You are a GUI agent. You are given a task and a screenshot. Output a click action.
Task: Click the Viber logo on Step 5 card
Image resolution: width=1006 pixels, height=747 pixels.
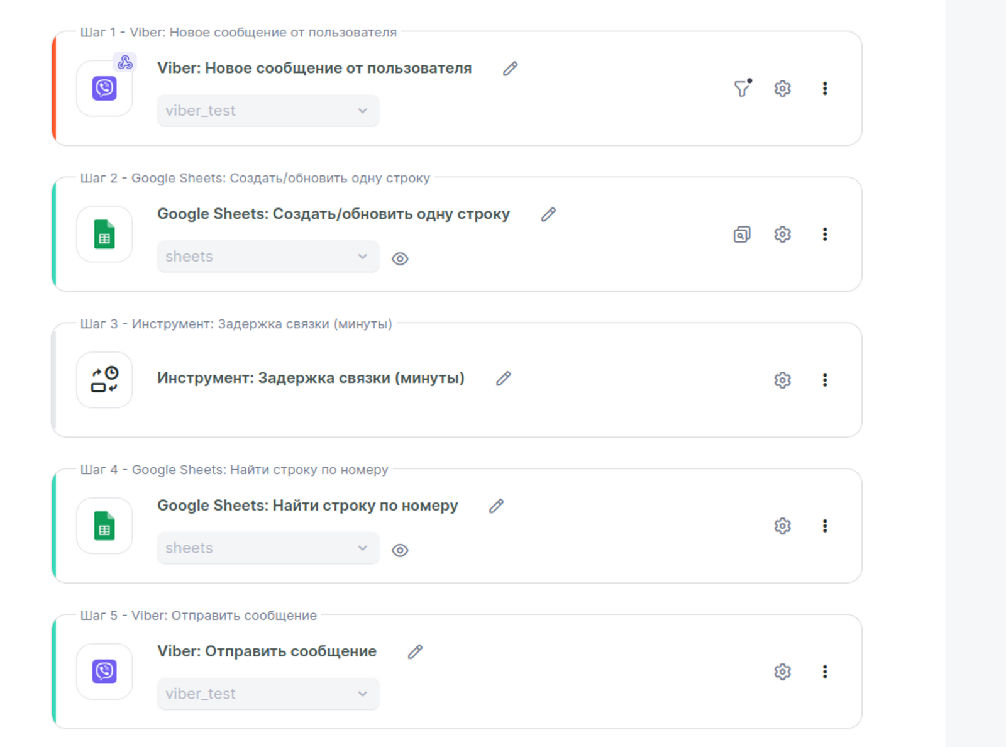(x=104, y=672)
